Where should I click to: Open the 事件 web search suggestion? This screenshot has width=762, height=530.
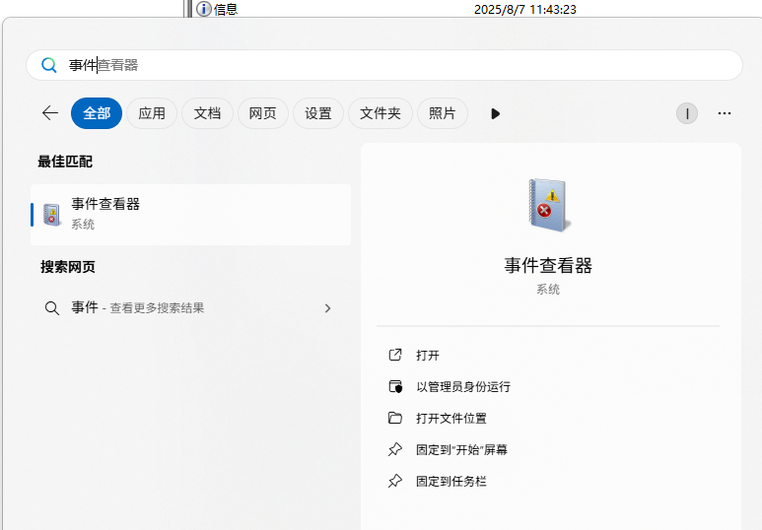coord(190,308)
